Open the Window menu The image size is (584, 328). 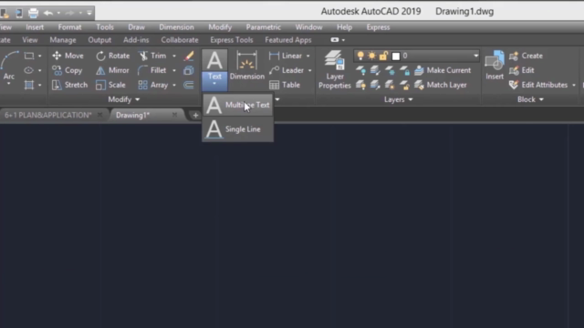pos(308,27)
